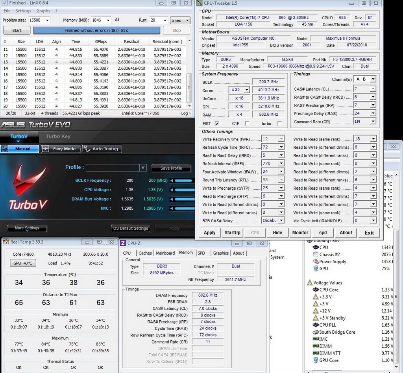Screen dimensions: 403x373
Task: Enable the C1E checkbox
Action: coord(247,124)
